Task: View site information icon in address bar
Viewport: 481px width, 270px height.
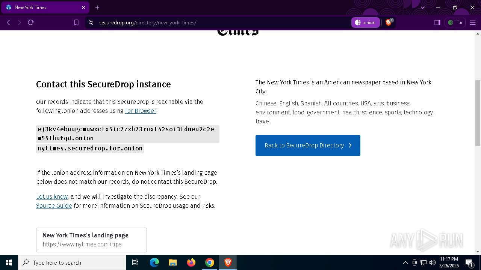Action: coord(91,22)
